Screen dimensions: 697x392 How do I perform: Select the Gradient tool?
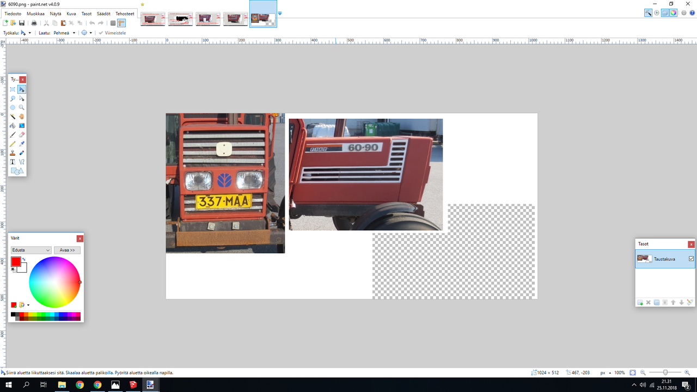22,126
